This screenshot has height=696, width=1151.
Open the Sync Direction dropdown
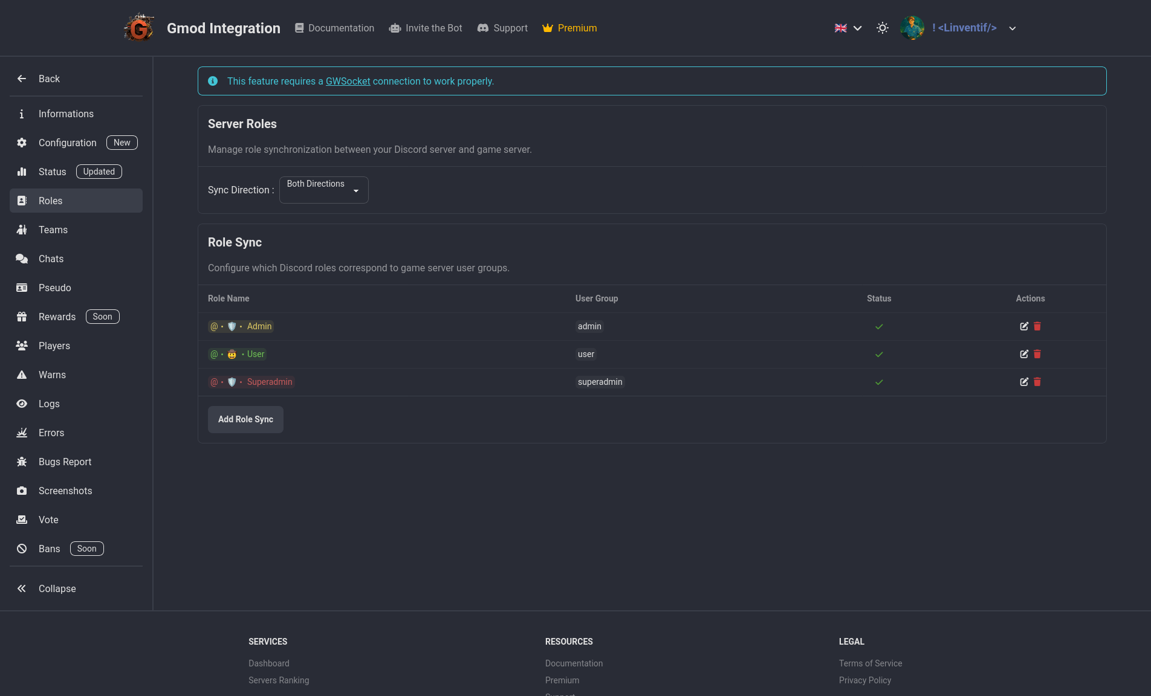point(323,190)
